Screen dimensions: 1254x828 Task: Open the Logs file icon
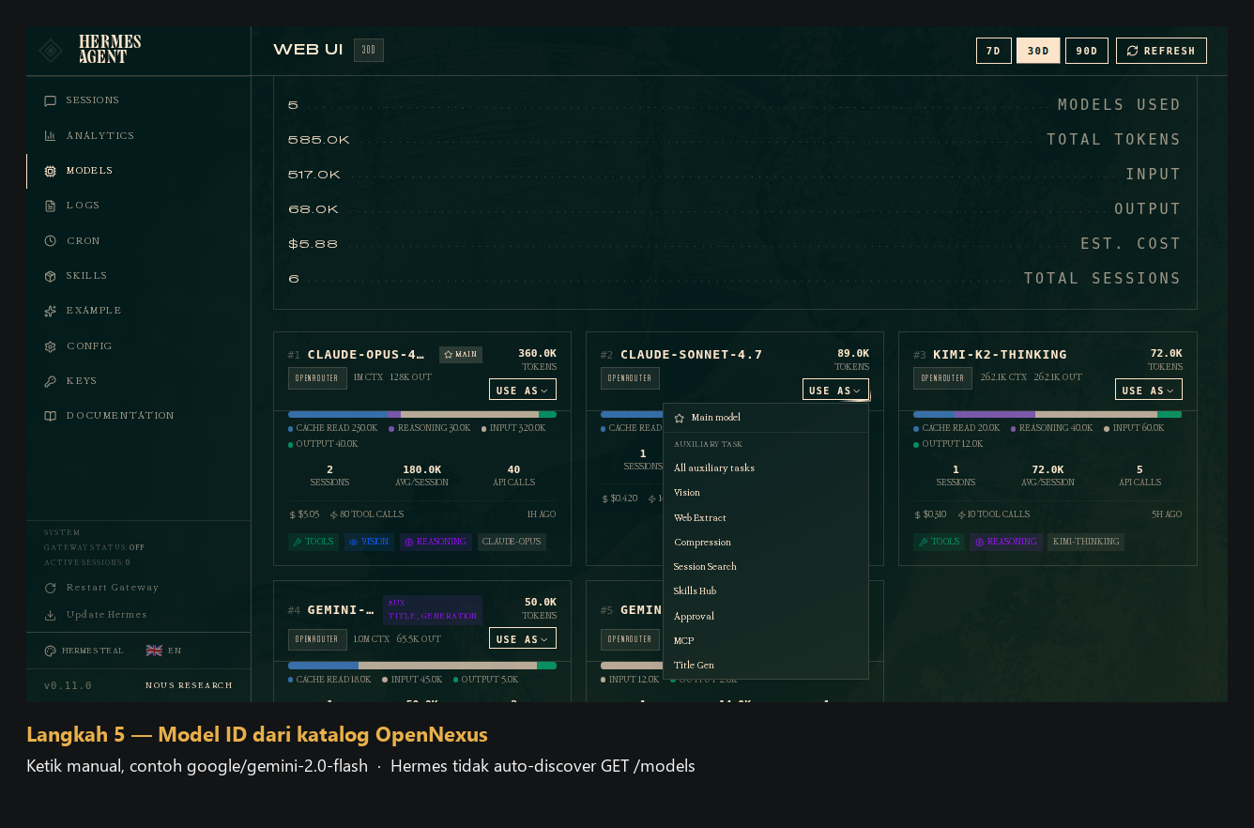click(x=50, y=206)
